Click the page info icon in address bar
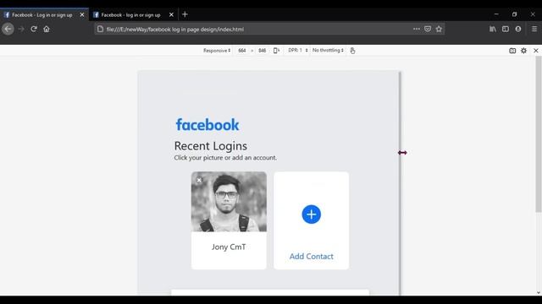This screenshot has width=542, height=304. 100,30
